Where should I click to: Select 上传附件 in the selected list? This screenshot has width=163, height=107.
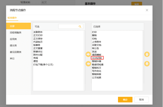97,42
